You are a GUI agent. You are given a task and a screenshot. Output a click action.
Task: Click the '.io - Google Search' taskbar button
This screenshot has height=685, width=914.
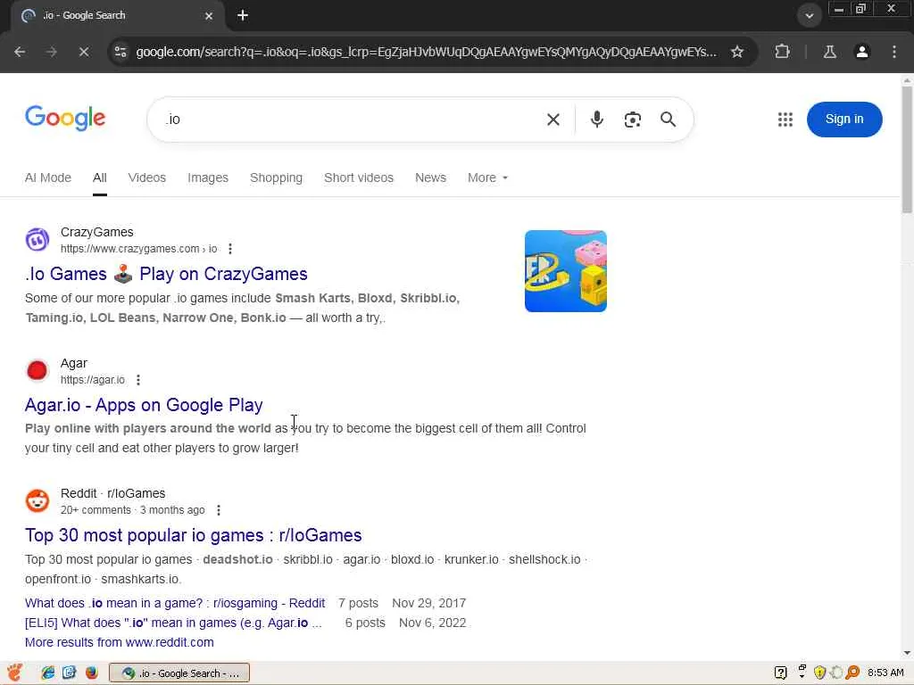click(x=179, y=673)
